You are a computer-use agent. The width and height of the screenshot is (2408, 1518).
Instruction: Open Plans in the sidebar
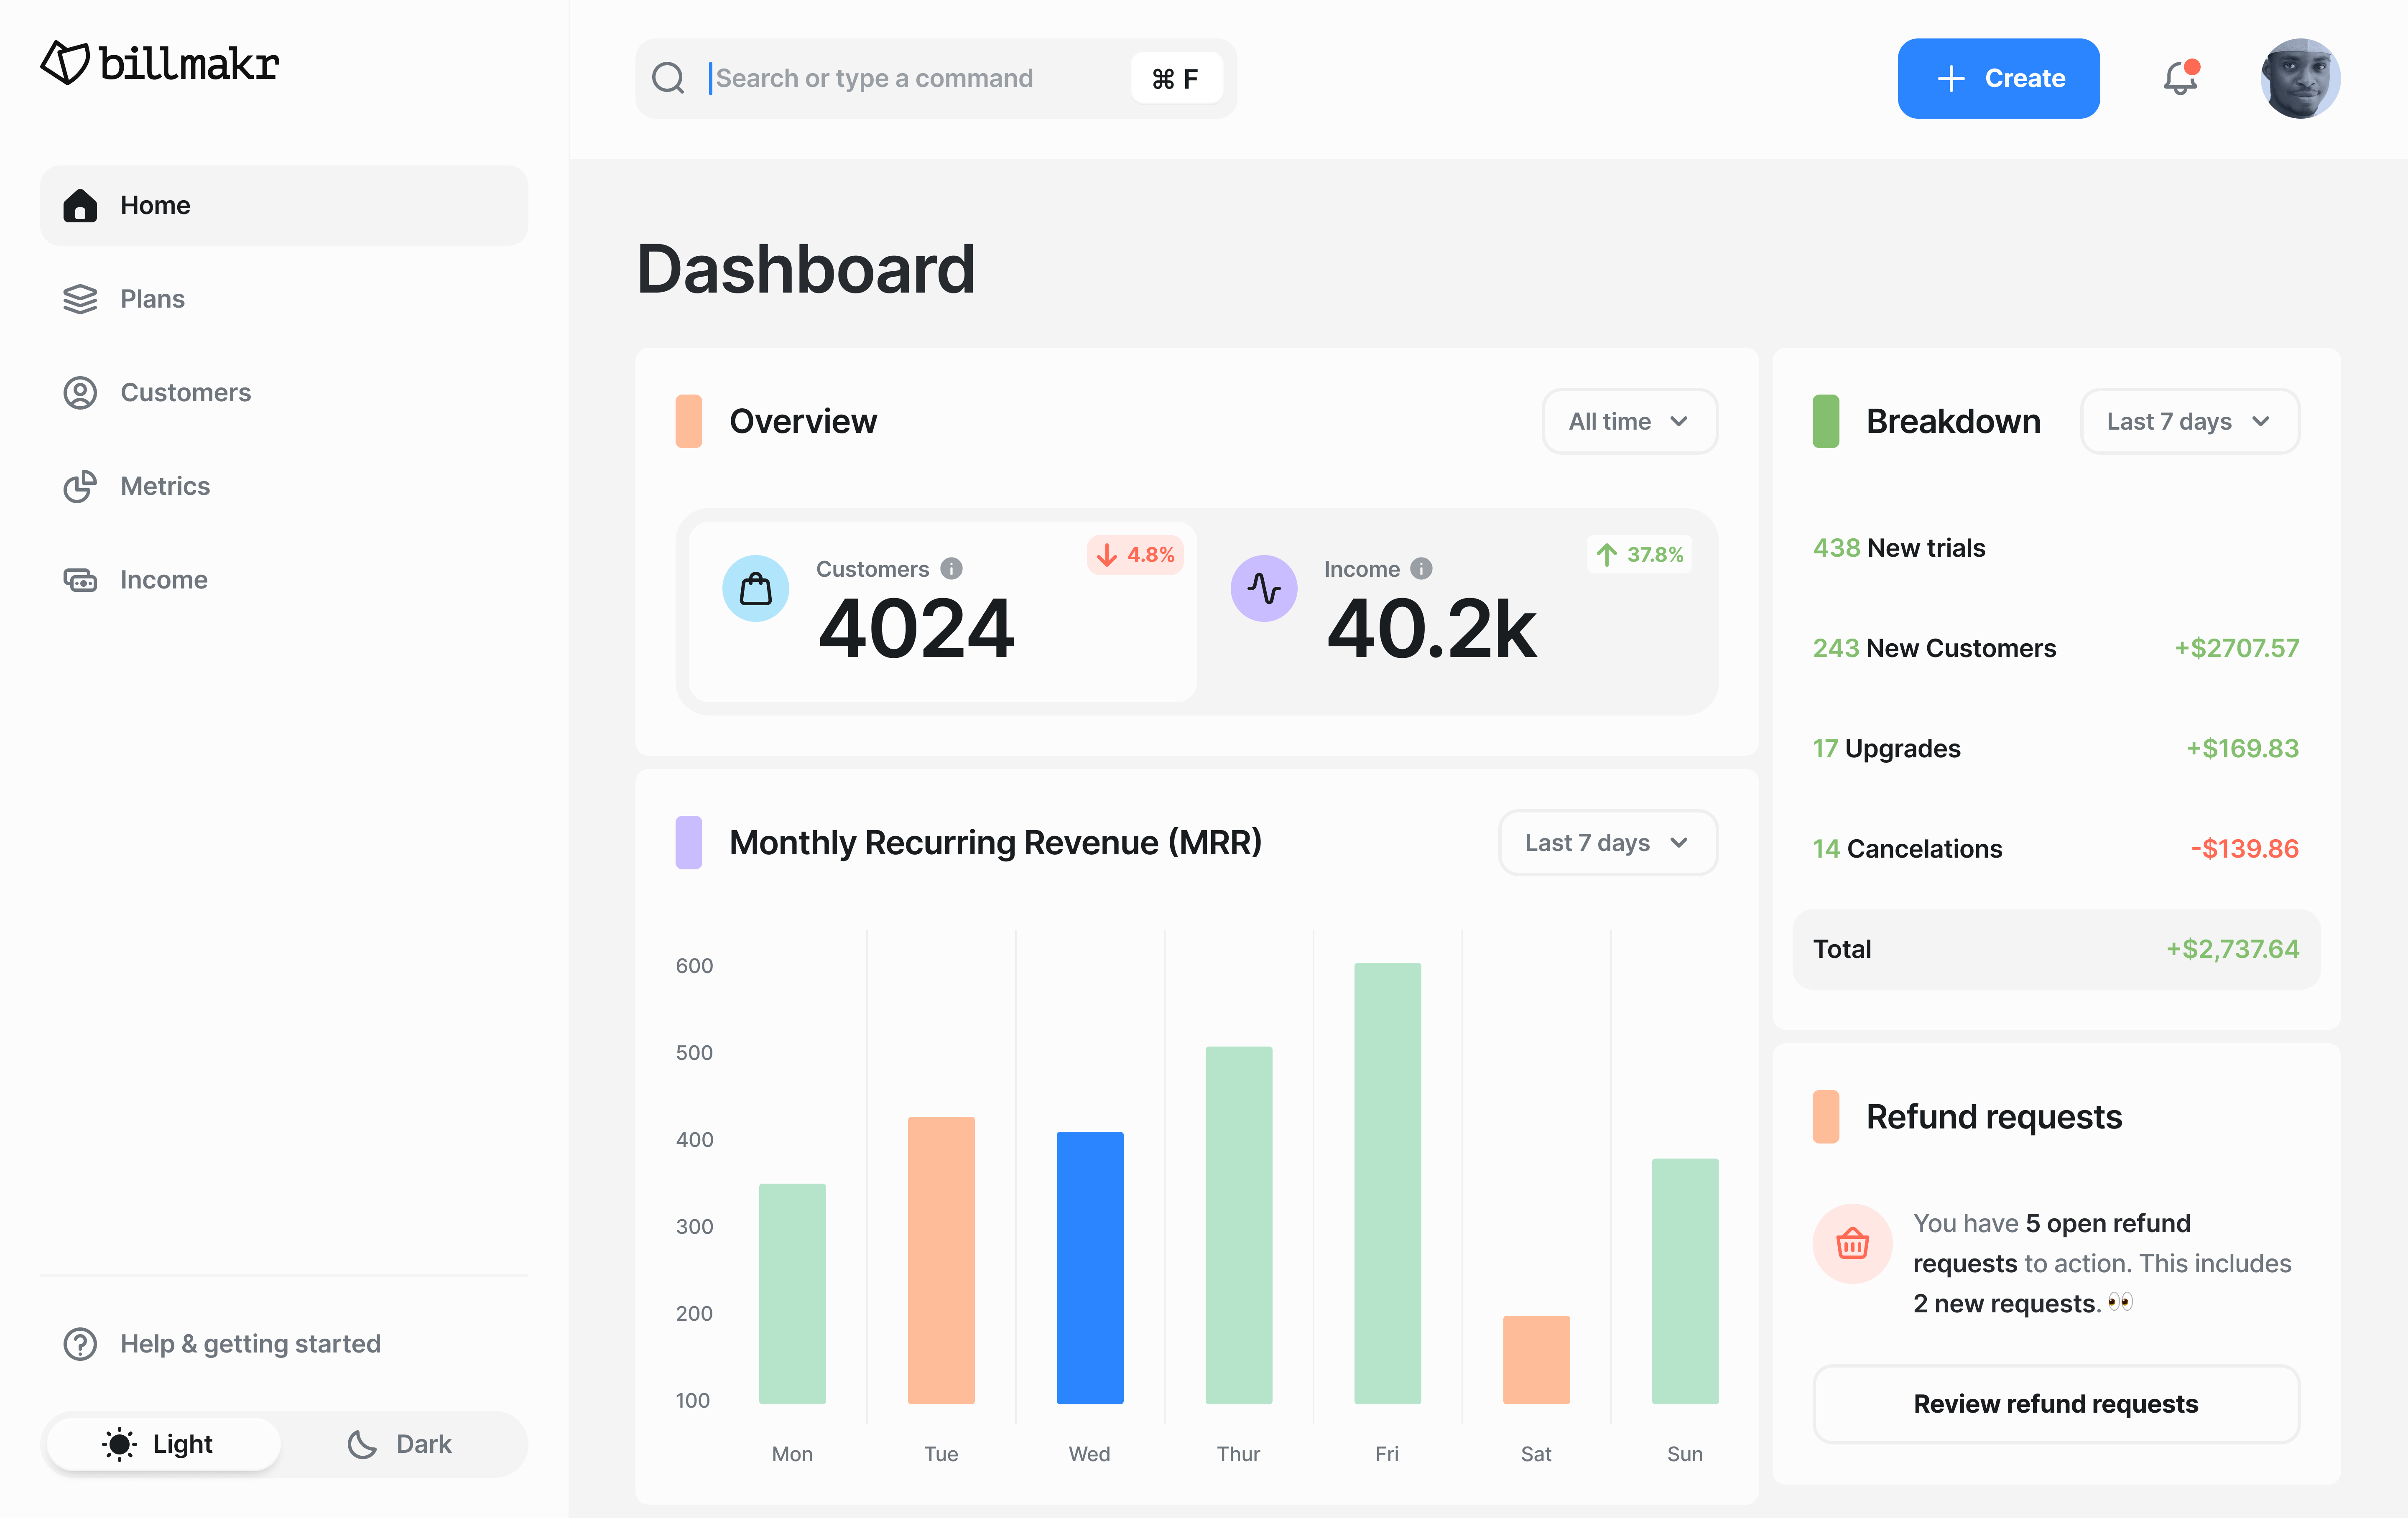point(284,299)
